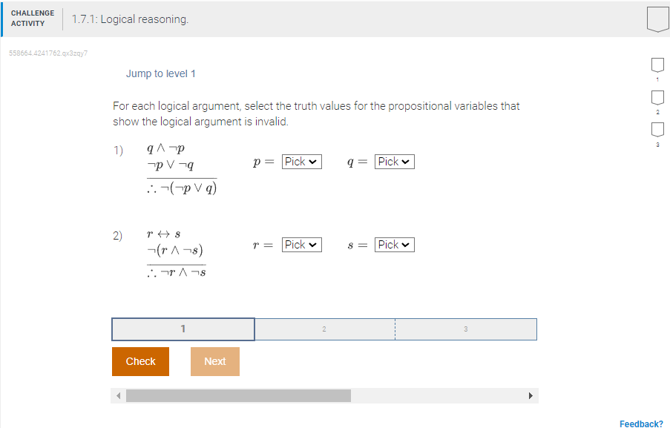Click the level 3 shield indicator

point(657,128)
